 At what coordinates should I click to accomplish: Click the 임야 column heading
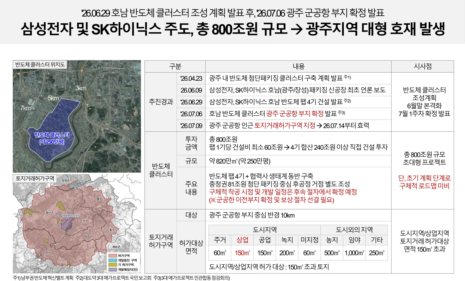(355, 240)
